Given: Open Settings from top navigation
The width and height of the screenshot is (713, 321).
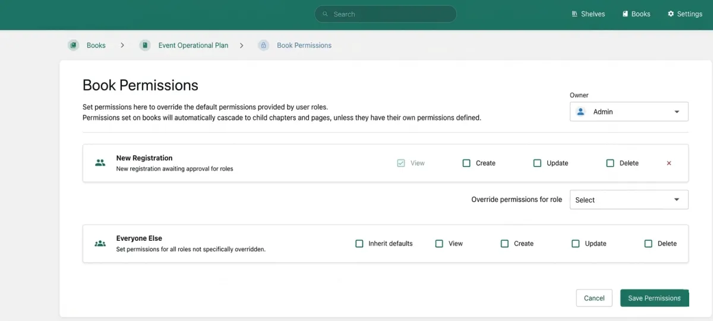Looking at the screenshot, I should pyautogui.click(x=685, y=14).
